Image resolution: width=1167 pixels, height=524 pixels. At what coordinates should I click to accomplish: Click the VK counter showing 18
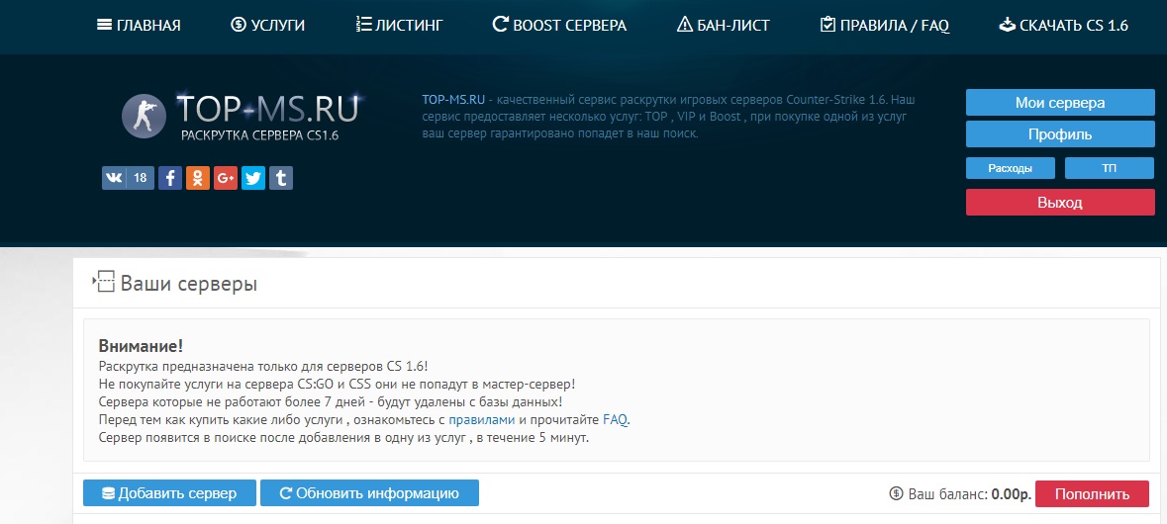click(x=141, y=178)
